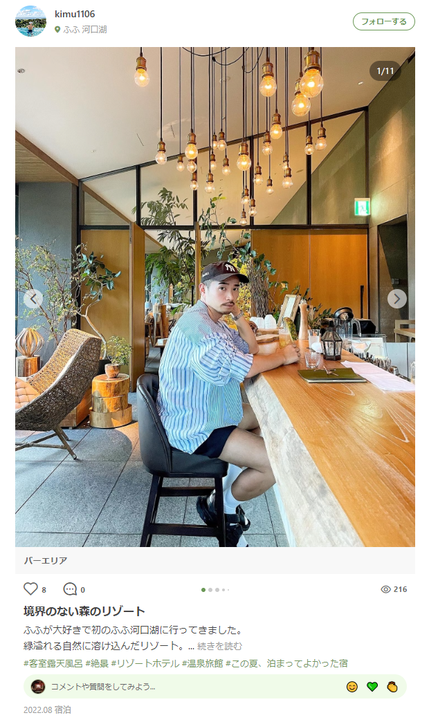
Task: Click the heart like icon
Action: coord(30,589)
